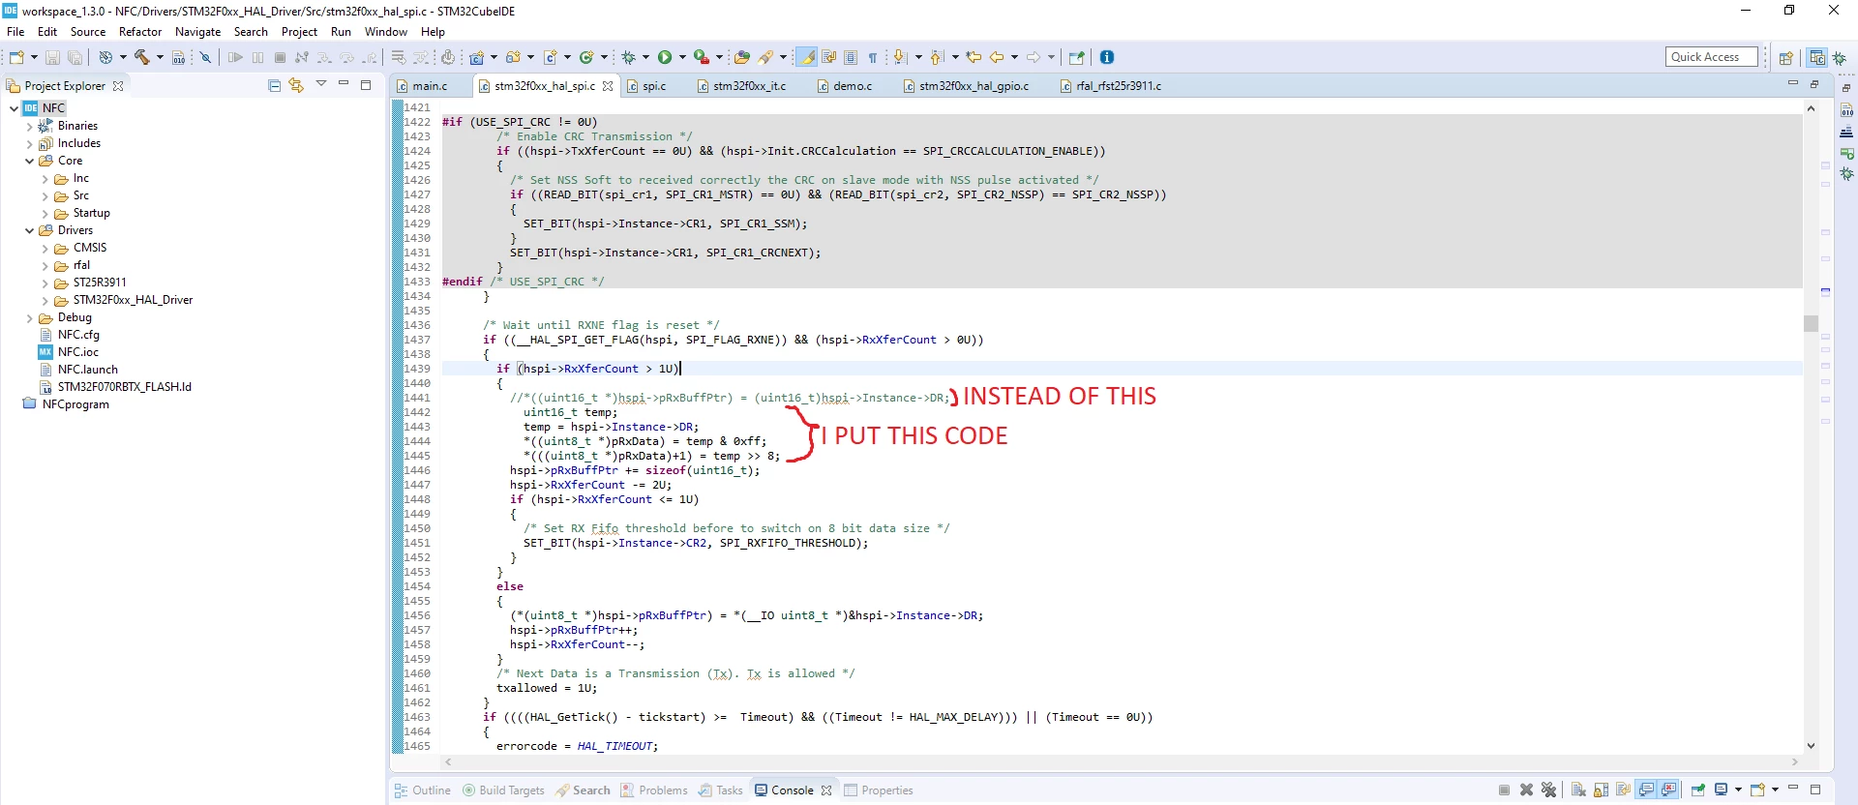The image size is (1858, 805).
Task: Toggle Show Console on standard output change
Action: click(x=1646, y=790)
